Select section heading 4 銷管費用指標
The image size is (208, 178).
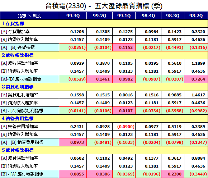click(18, 119)
